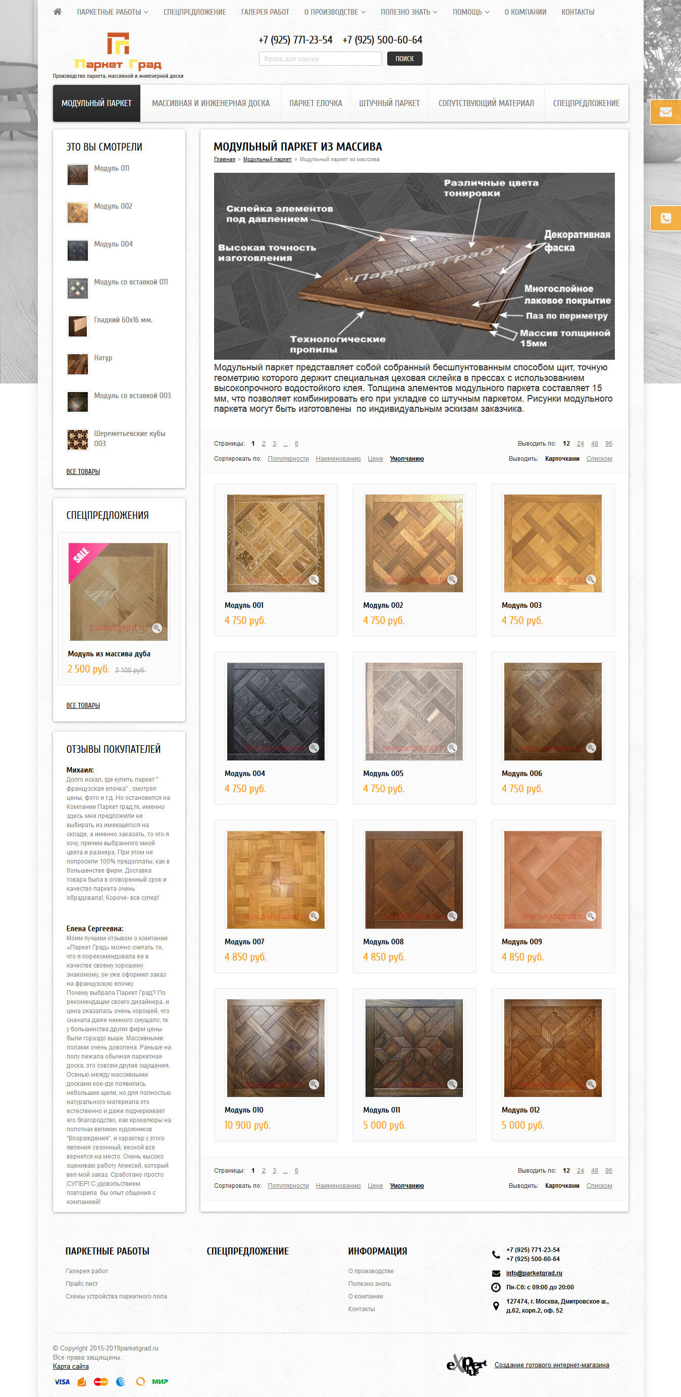The height and width of the screenshot is (1397, 681).
Task: Open the Штучный паркет category tab
Action: point(389,103)
